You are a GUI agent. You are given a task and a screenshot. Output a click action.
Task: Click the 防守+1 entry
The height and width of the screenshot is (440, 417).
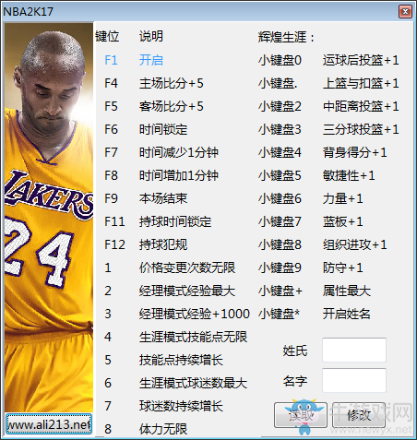click(x=342, y=268)
